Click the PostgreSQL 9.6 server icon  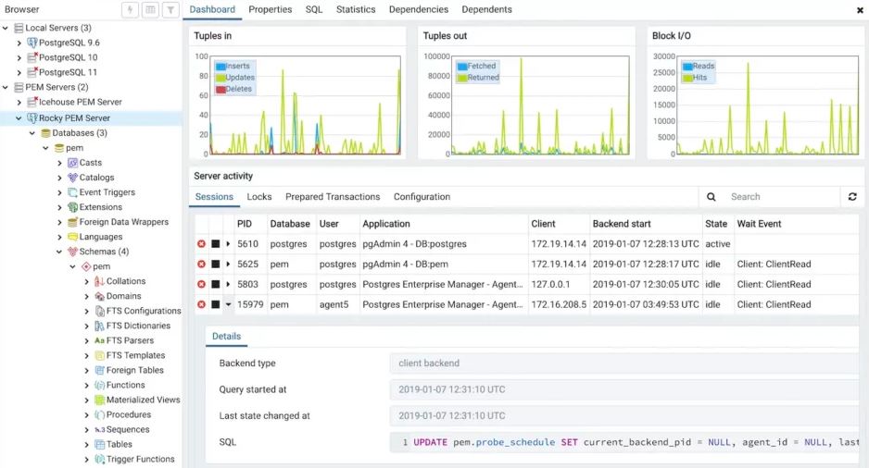tap(32, 43)
